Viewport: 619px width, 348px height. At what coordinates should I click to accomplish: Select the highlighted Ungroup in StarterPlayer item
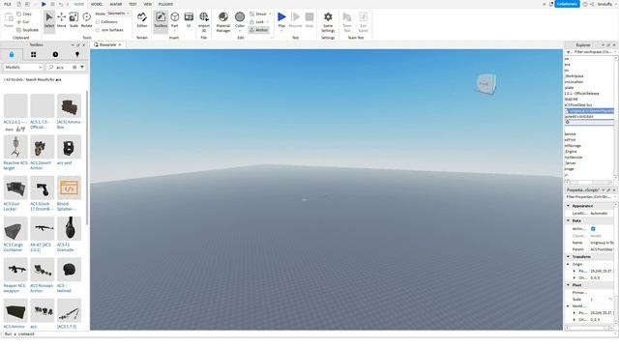[x=589, y=111]
